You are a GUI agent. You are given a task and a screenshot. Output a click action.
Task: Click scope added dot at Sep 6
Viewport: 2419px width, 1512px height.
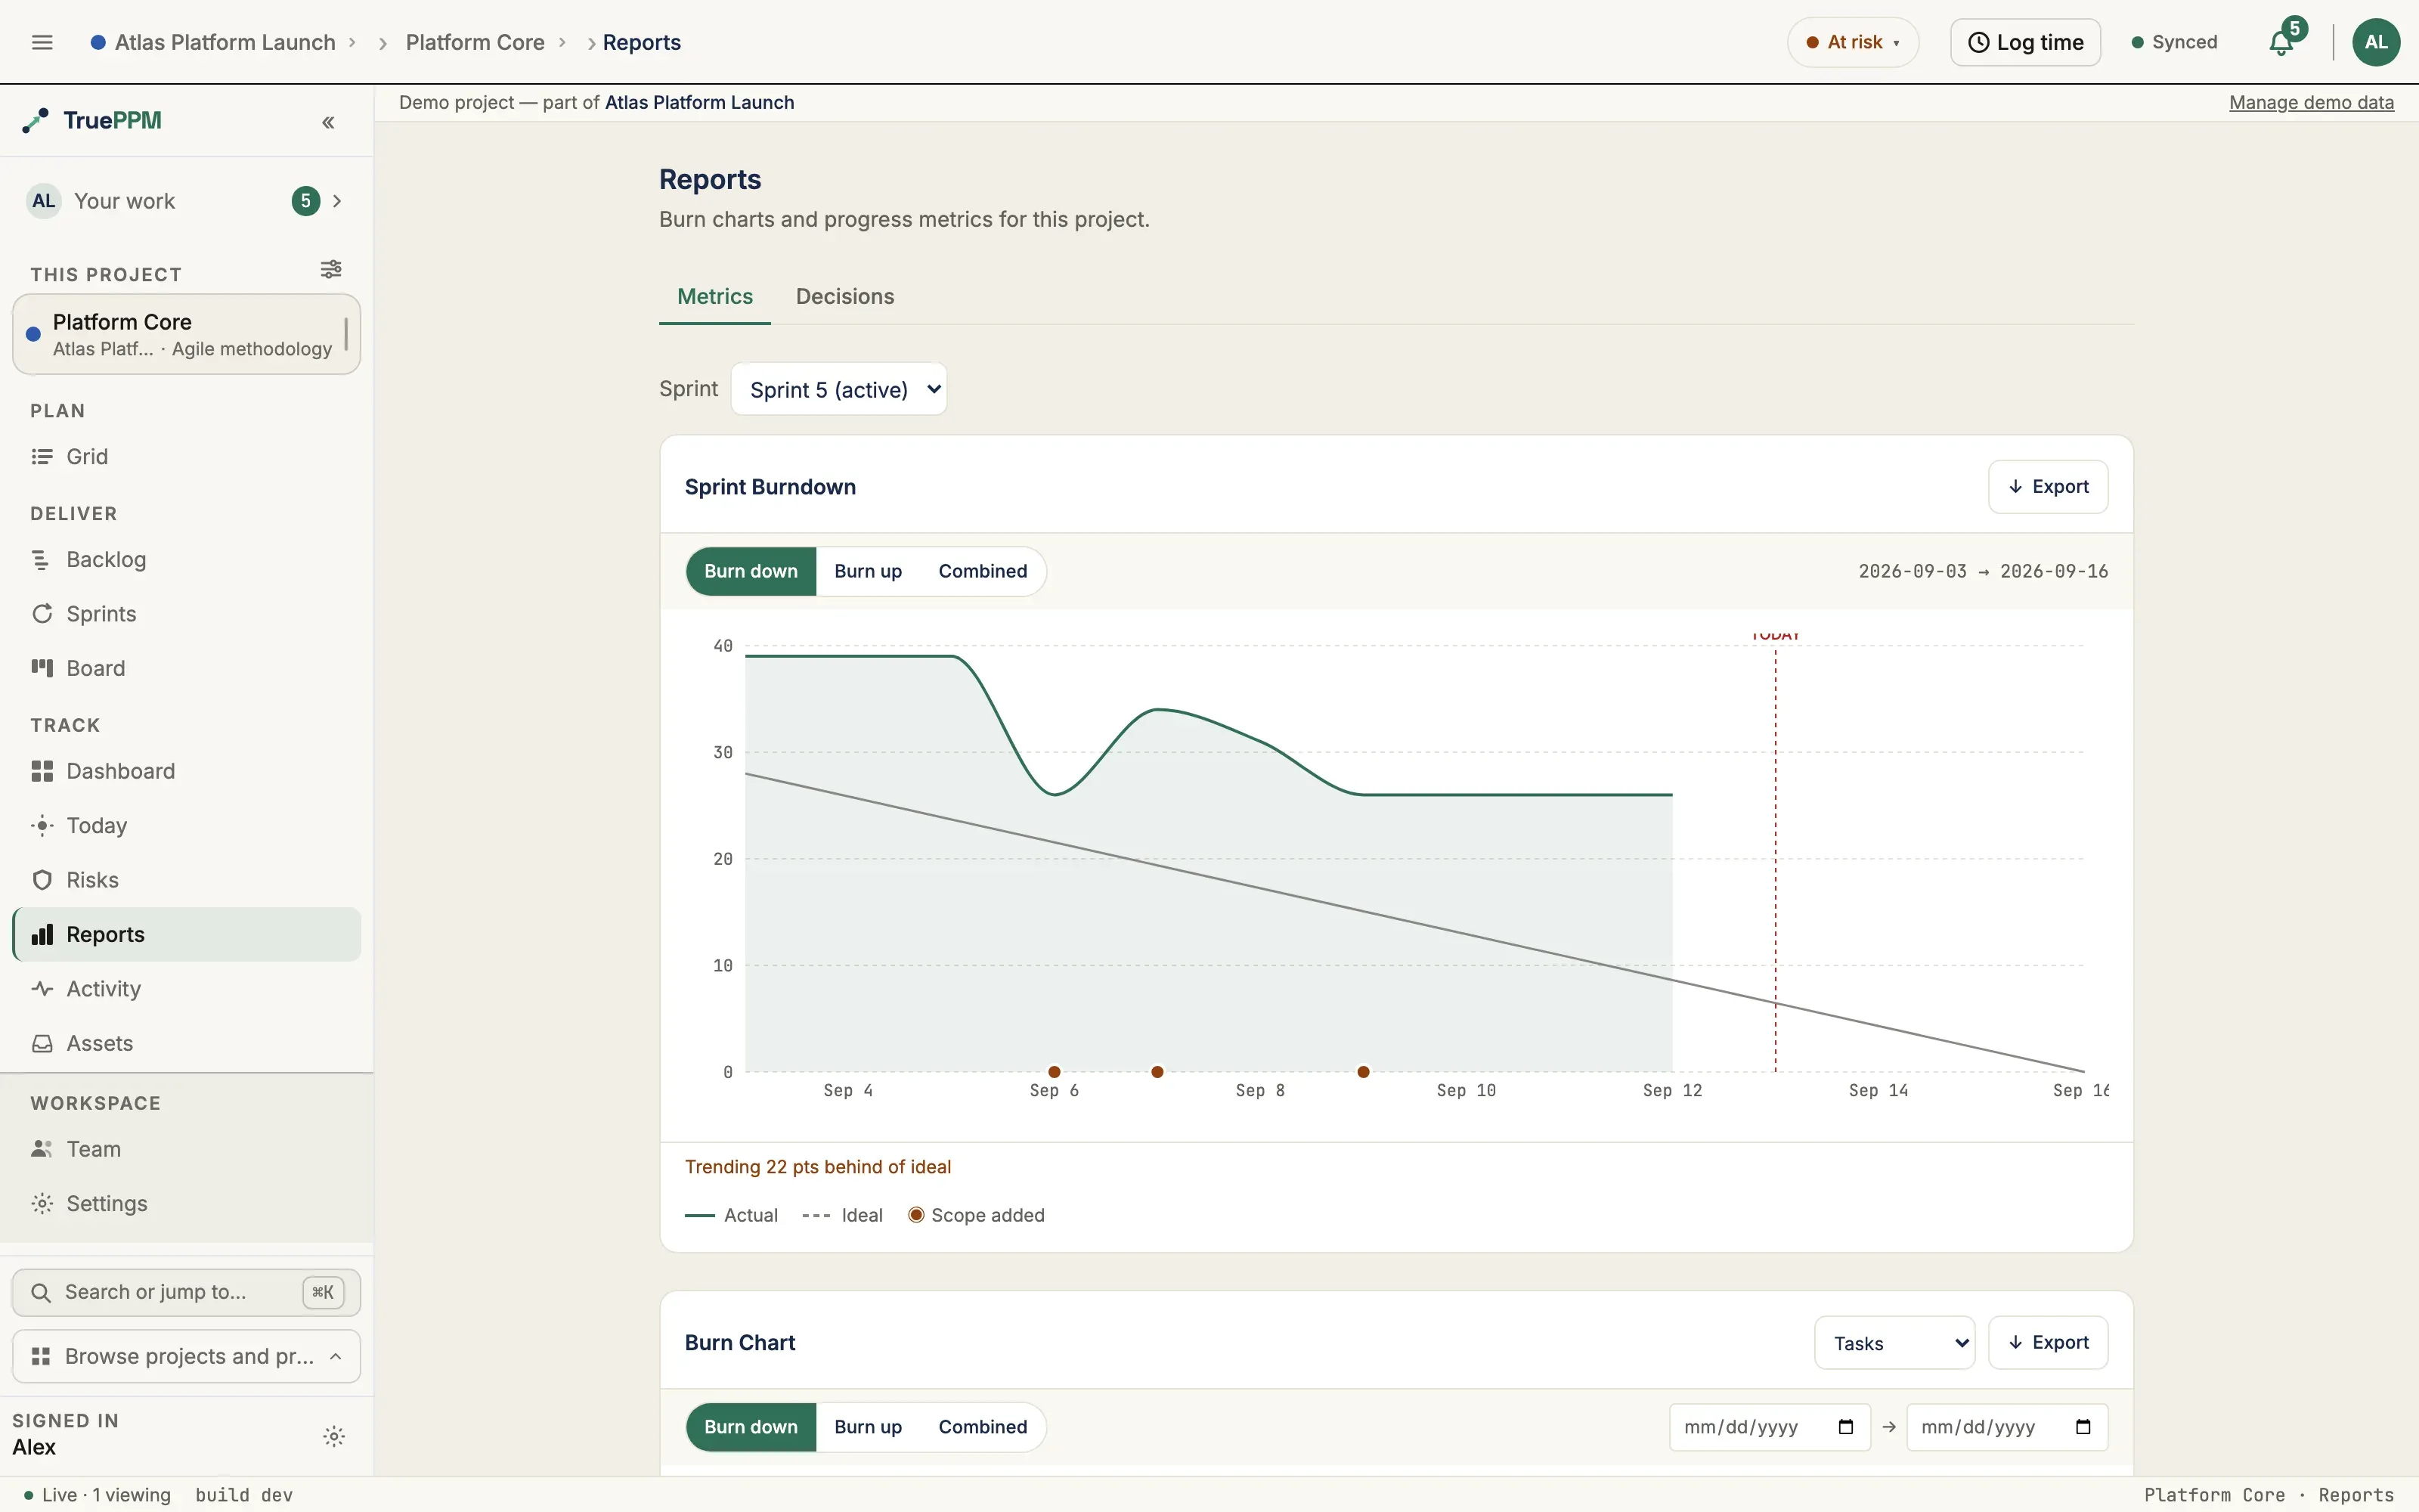pyautogui.click(x=1054, y=1072)
